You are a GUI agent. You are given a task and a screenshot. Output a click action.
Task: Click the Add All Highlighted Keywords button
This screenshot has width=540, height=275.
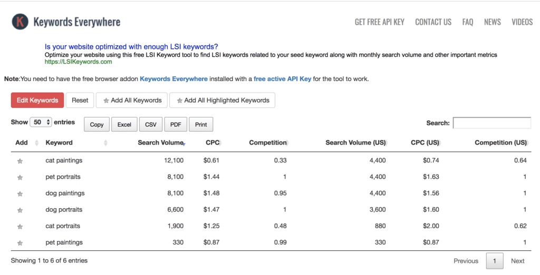pos(222,100)
